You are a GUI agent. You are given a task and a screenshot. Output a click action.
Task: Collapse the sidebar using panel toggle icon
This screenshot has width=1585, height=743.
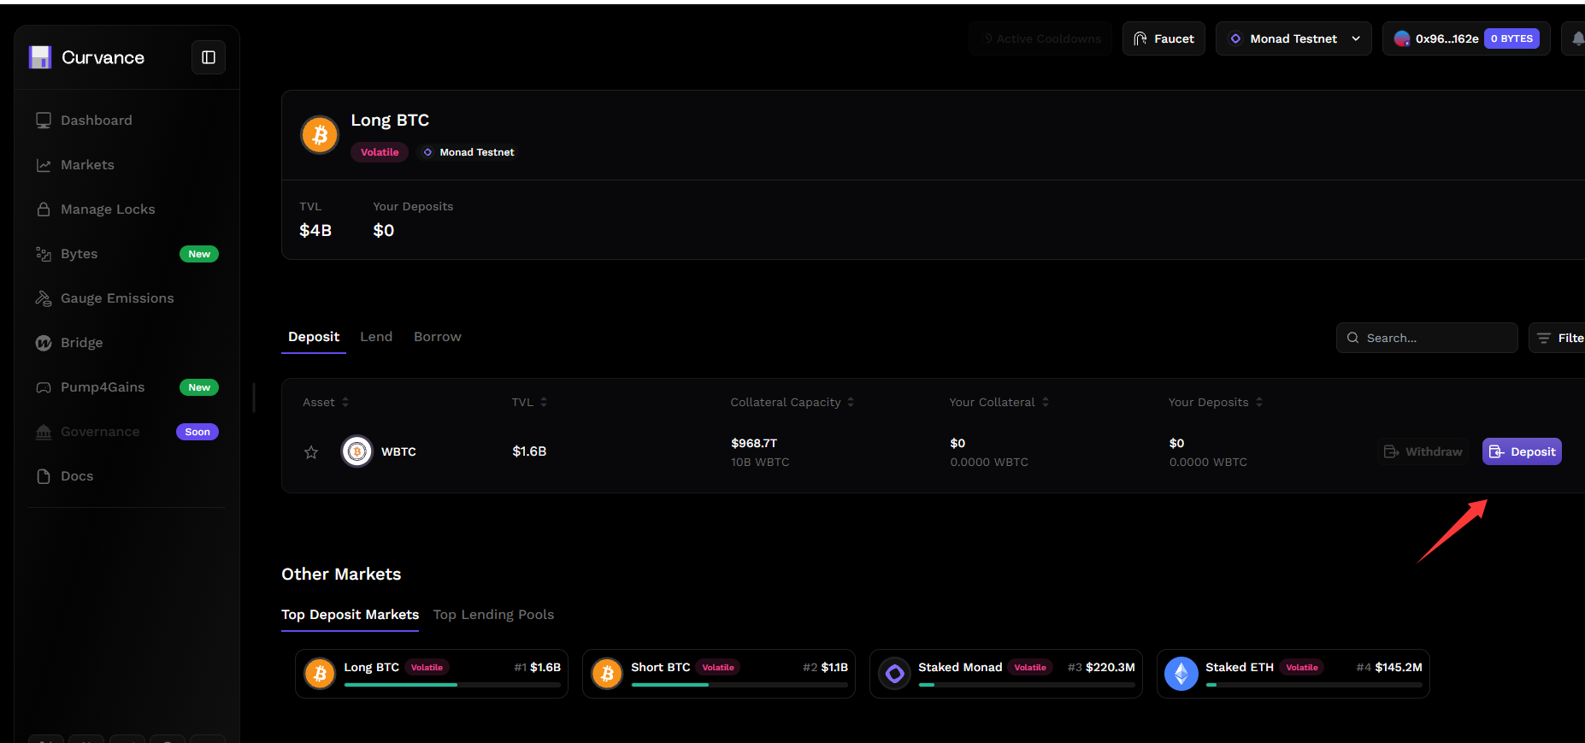208,57
